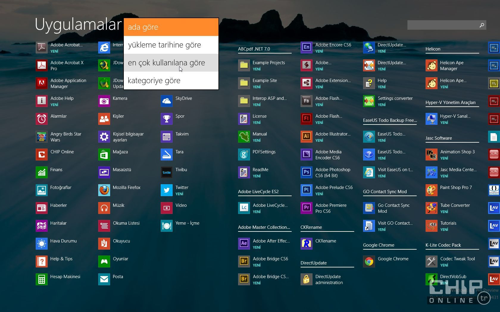Open Tivibu app icon

tap(167, 172)
